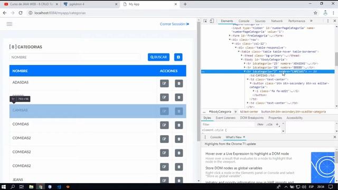
Task: Reload the current page
Action: tap(21, 13)
